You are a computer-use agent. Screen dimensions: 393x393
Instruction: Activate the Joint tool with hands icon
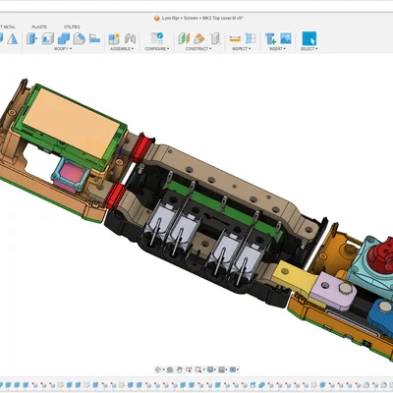(x=130, y=38)
